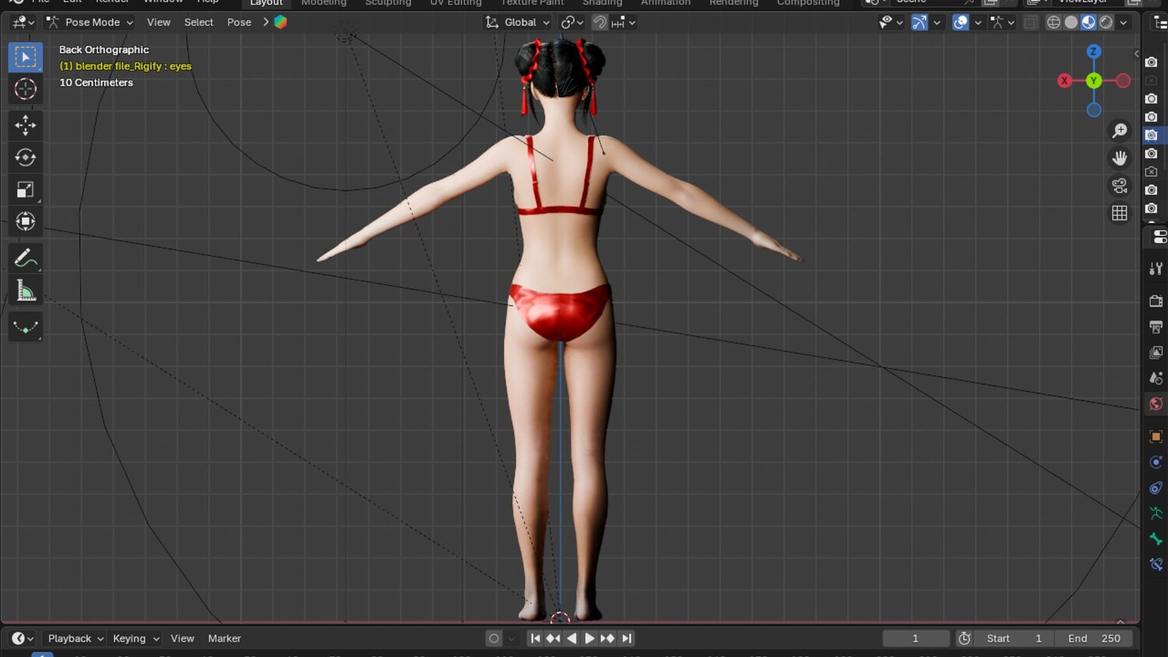Open the Bone Constraints properties tab
Viewport: 1168px width, 657px height.
coord(1156,564)
